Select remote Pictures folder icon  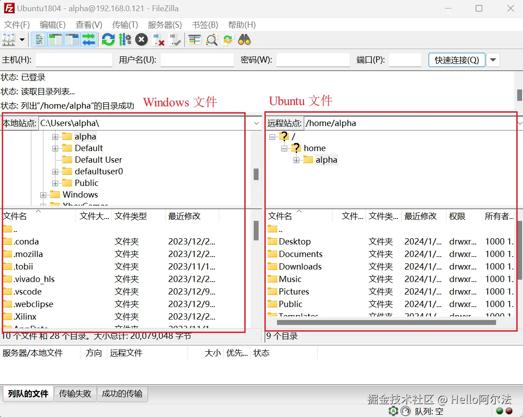point(272,291)
